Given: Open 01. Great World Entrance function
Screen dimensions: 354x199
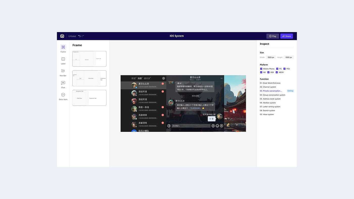Looking at the screenshot, I should coord(270,83).
